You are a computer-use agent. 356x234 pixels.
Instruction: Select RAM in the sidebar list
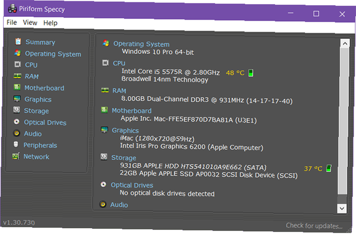coord(32,76)
